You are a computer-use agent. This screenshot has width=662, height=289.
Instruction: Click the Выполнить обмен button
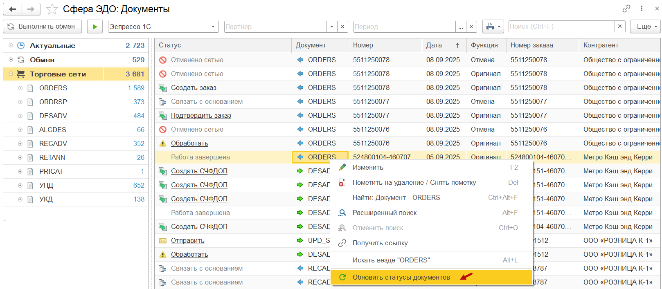(x=43, y=27)
